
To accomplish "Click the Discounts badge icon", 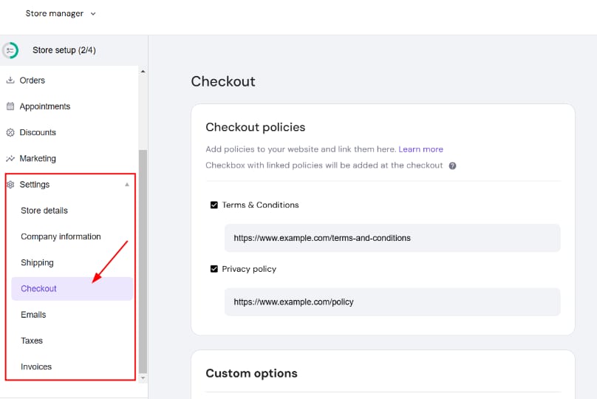I will 10,133.
